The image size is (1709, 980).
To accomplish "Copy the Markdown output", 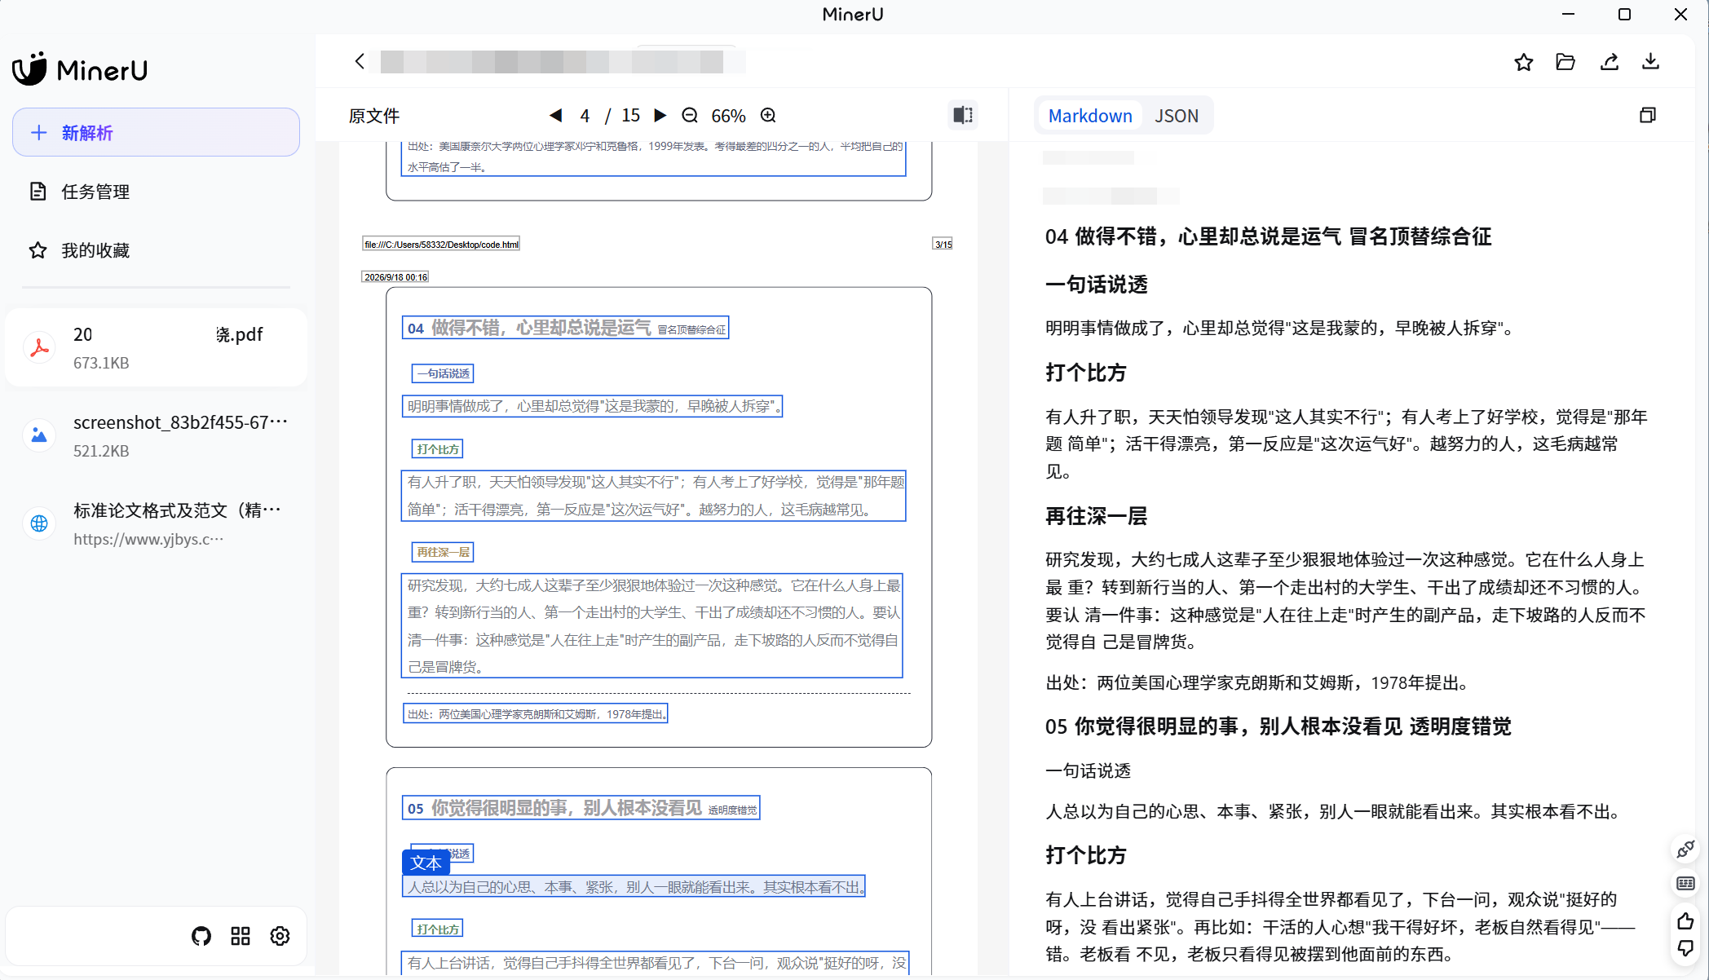I will 1648,115.
